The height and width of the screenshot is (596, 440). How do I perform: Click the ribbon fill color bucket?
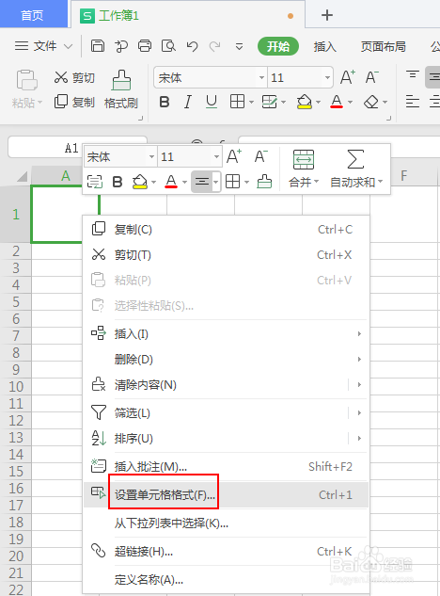[x=305, y=102]
